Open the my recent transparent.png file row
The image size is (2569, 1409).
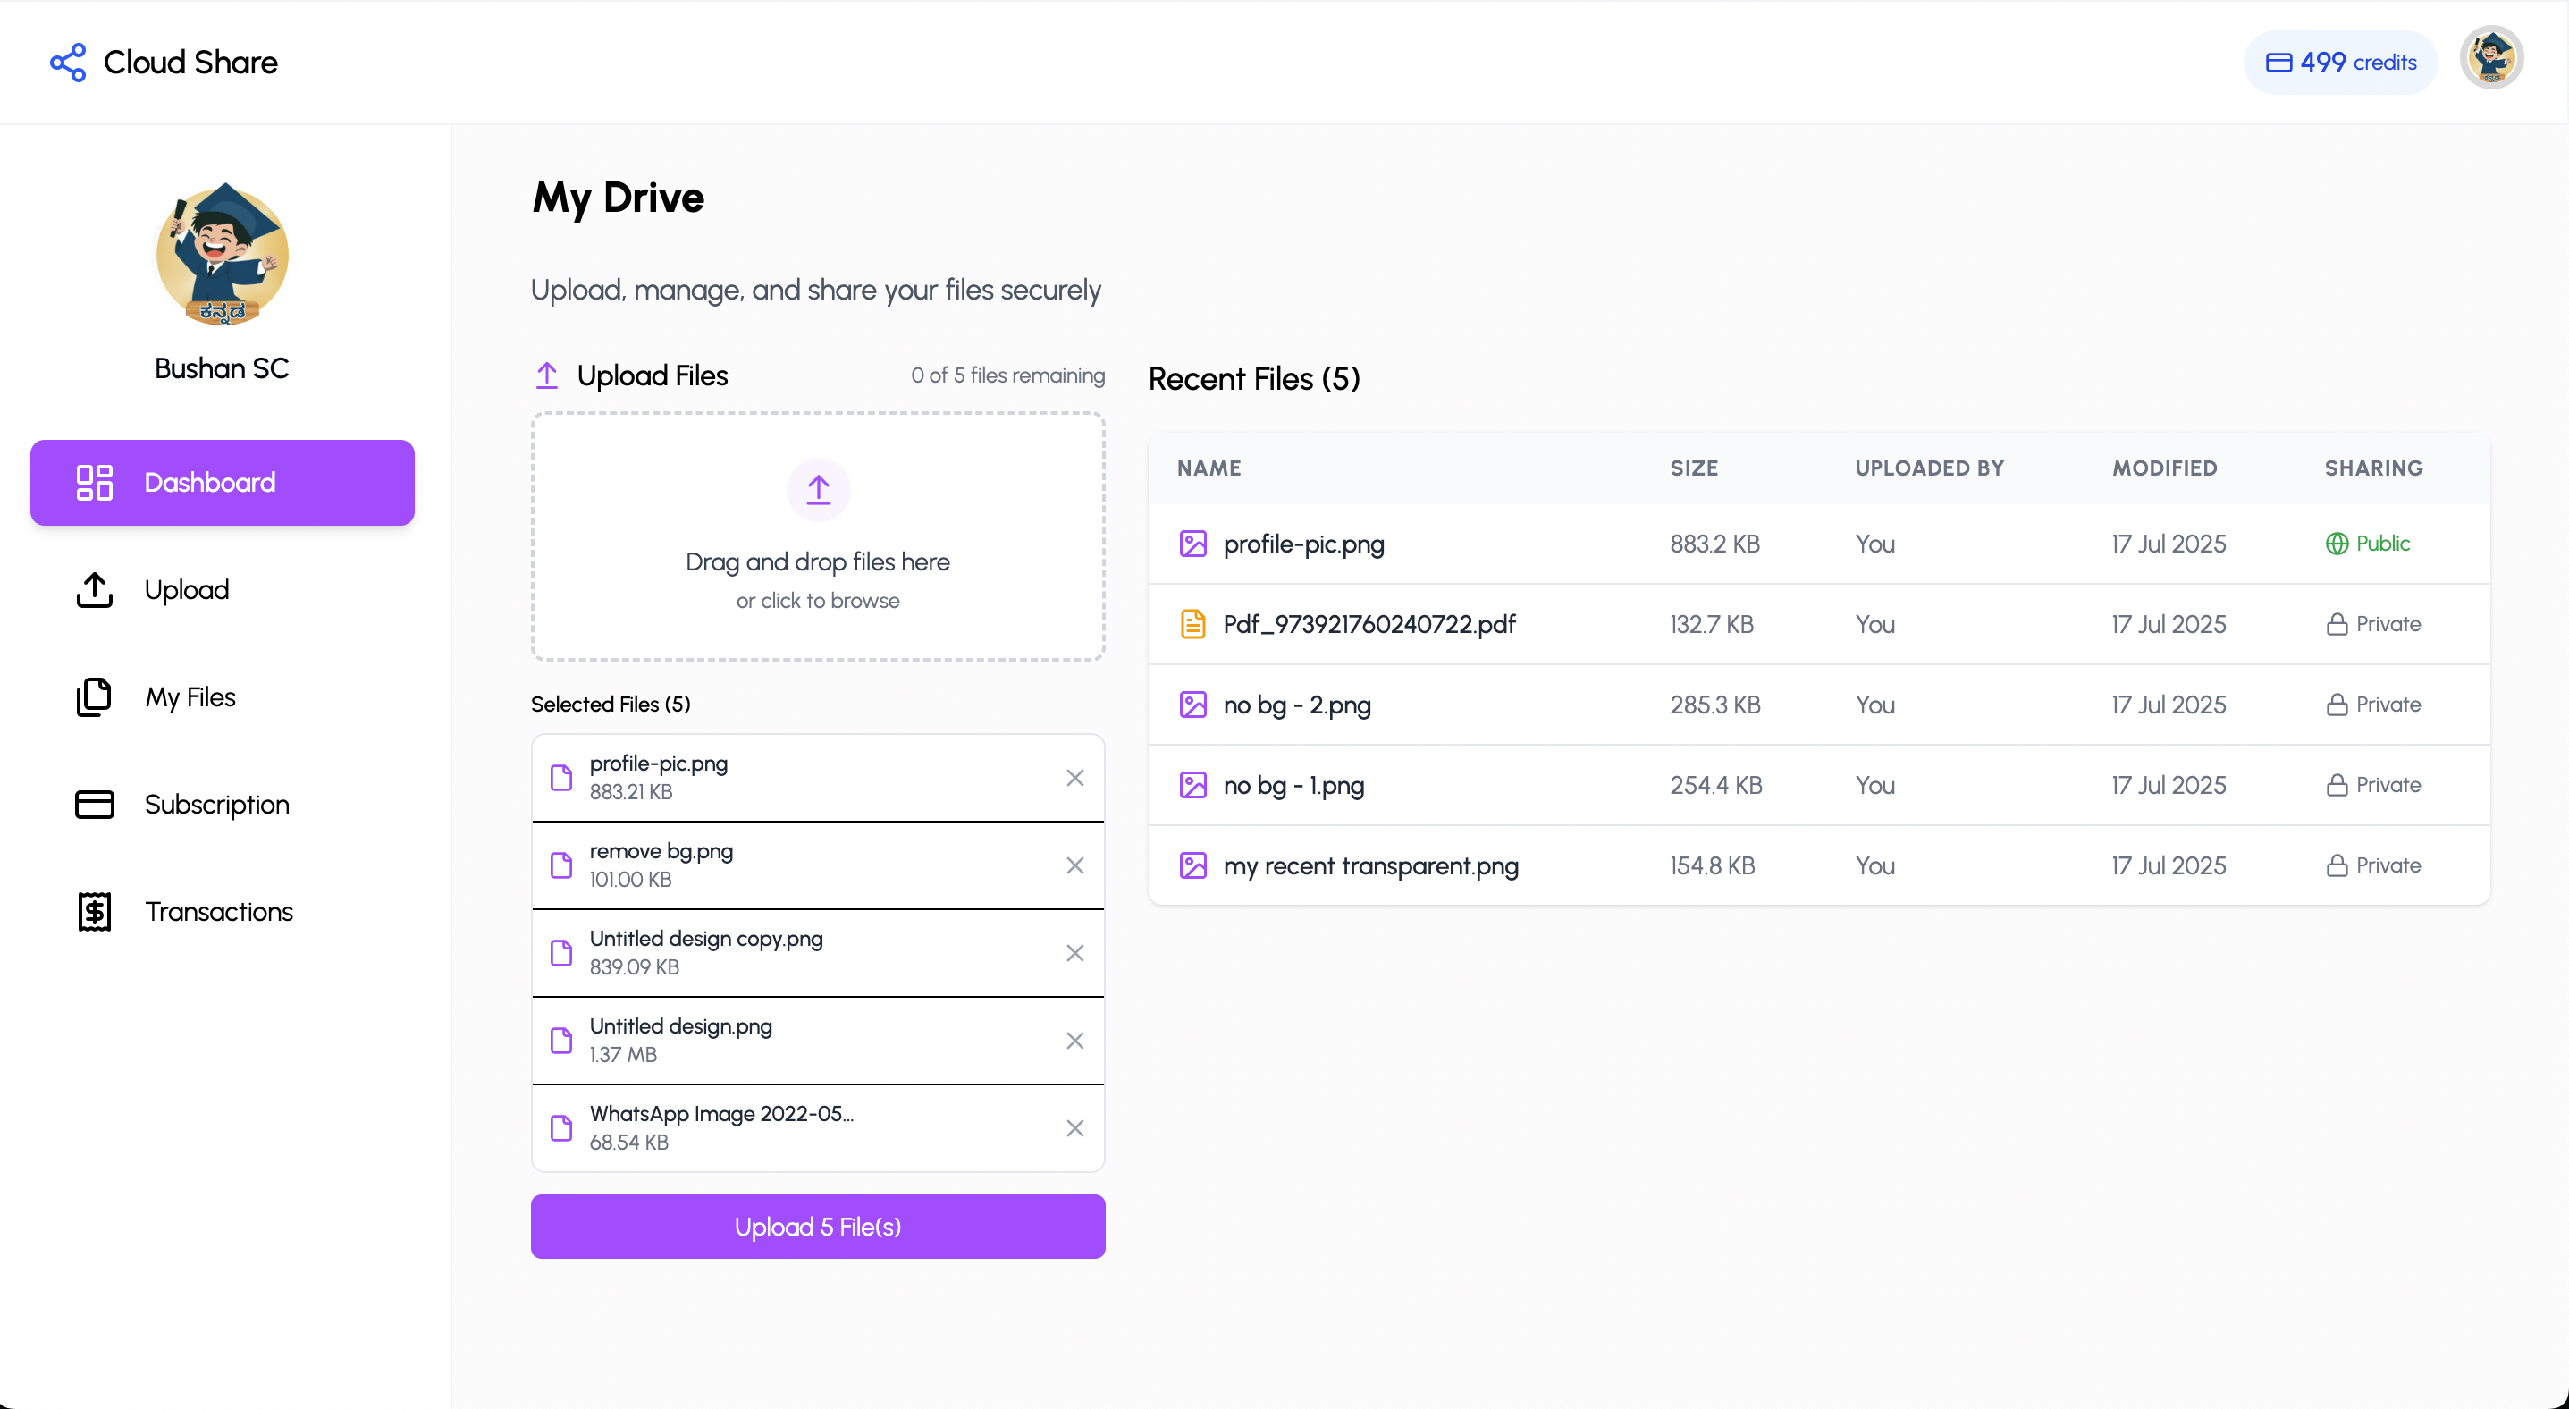click(1819, 865)
